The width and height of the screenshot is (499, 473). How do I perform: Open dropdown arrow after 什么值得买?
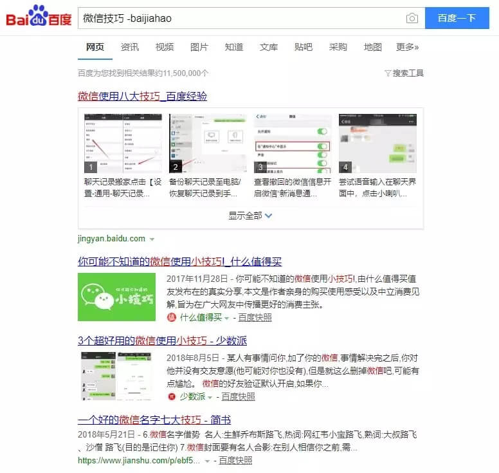pos(226,318)
